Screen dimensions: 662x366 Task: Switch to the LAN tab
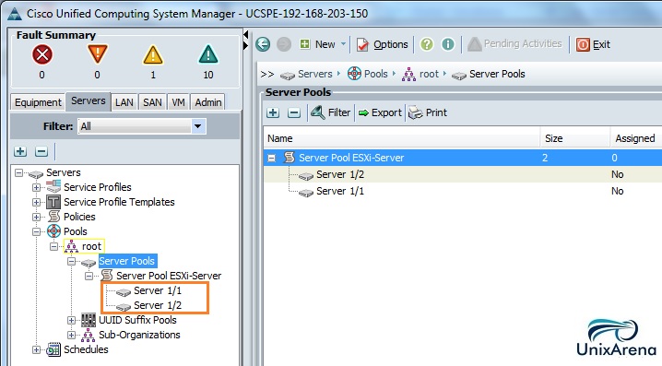click(x=124, y=102)
